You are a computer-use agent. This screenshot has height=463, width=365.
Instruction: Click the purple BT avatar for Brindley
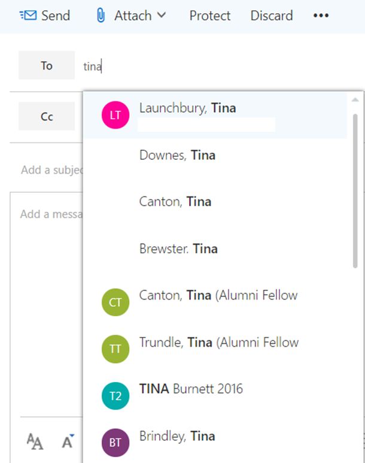(115, 443)
